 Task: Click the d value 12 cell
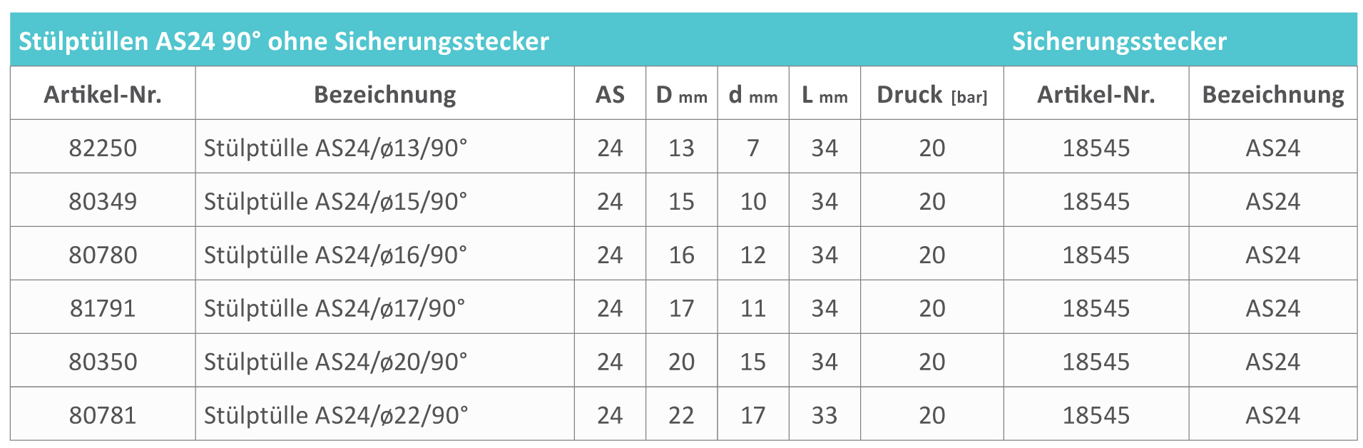click(753, 255)
